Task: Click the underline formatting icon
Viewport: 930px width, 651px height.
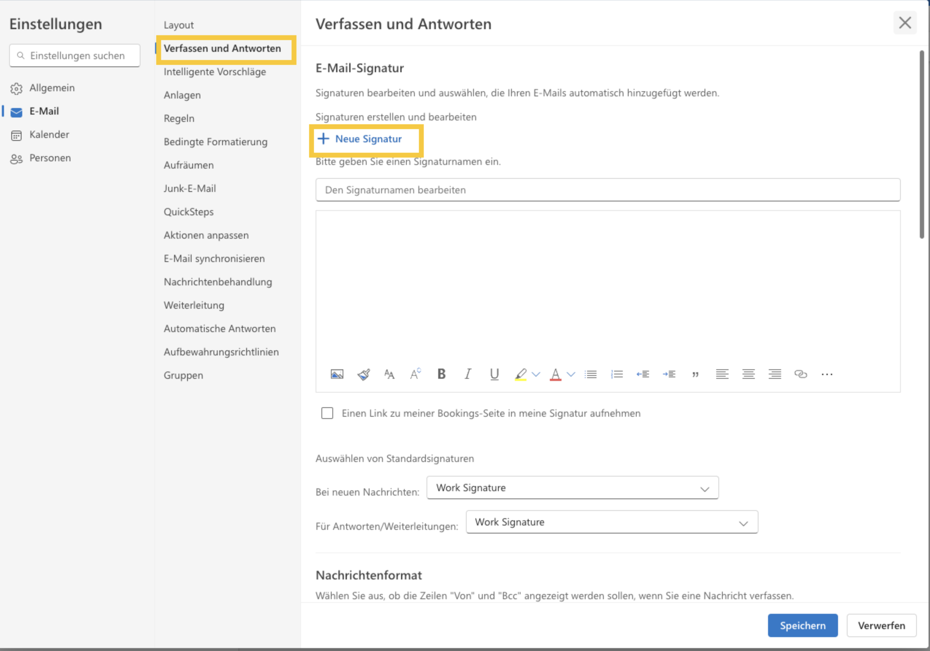Action: pyautogui.click(x=494, y=374)
